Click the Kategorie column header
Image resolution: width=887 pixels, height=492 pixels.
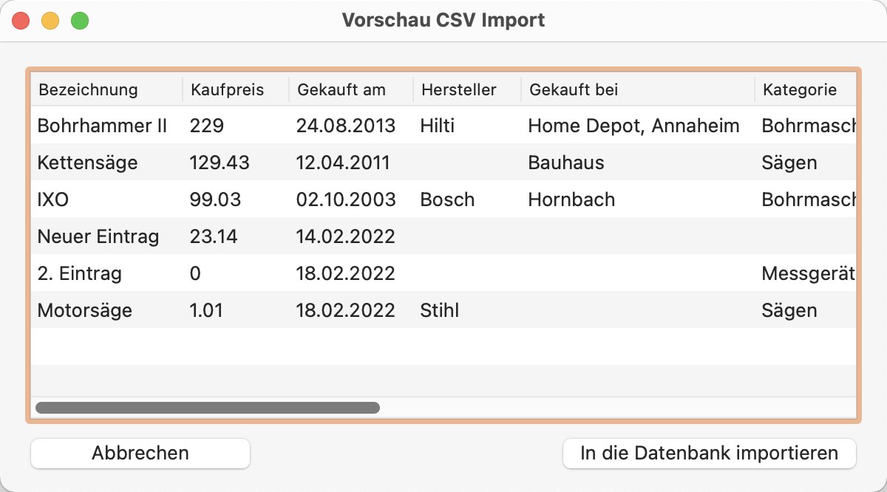[806, 89]
